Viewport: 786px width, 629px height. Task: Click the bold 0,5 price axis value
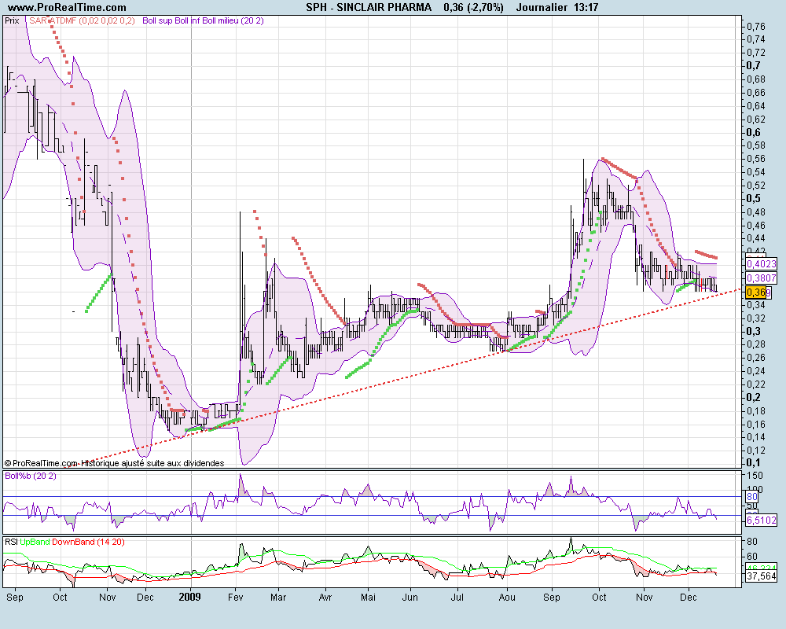pyautogui.click(x=754, y=199)
